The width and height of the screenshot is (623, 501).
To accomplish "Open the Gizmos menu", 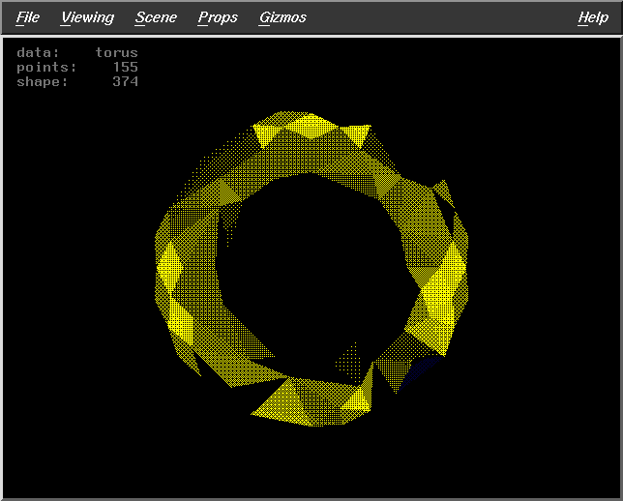I will click(282, 17).
